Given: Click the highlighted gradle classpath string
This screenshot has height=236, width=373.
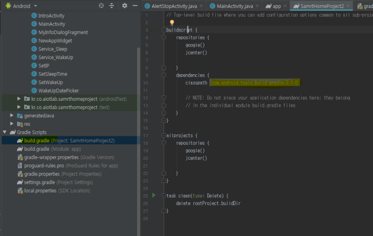Looking at the screenshot, I should pyautogui.click(x=255, y=83).
